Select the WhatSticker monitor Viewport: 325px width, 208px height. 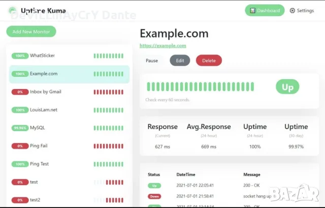pos(69,56)
